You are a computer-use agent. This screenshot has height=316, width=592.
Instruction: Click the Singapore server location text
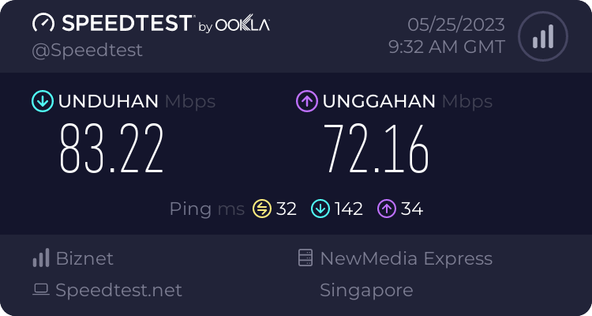(366, 290)
